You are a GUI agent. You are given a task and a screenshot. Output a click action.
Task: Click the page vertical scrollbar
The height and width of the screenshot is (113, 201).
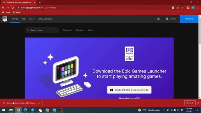point(200,31)
